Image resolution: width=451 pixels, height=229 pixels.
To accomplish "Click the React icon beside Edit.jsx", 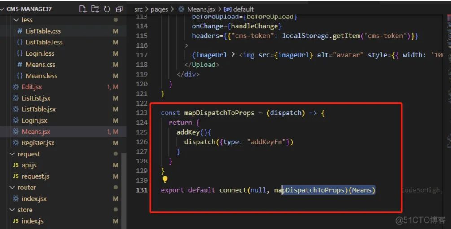I will point(16,87).
